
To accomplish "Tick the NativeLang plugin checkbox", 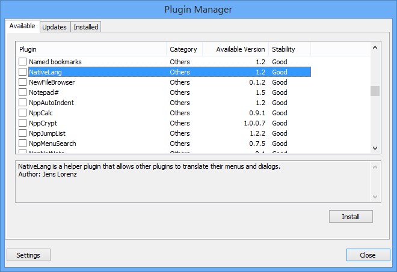I will (22, 72).
